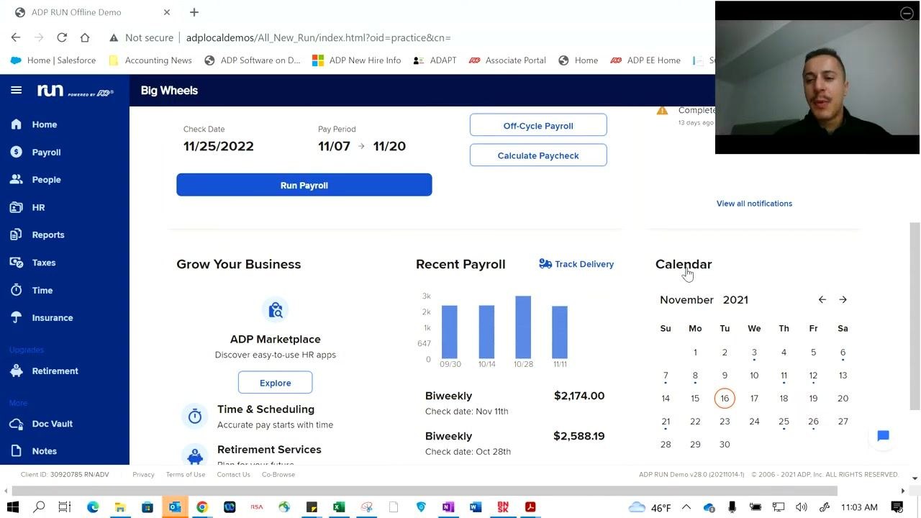Open People section in sidebar
This screenshot has height=518, width=921.
tap(46, 180)
